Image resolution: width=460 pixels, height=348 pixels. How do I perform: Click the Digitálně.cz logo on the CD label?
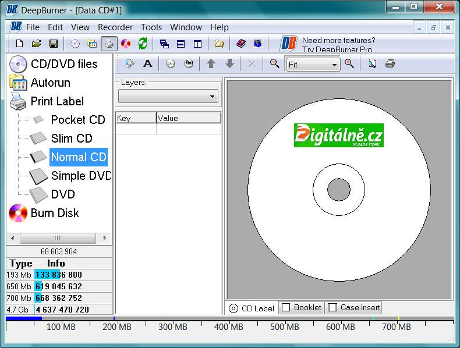pos(338,135)
